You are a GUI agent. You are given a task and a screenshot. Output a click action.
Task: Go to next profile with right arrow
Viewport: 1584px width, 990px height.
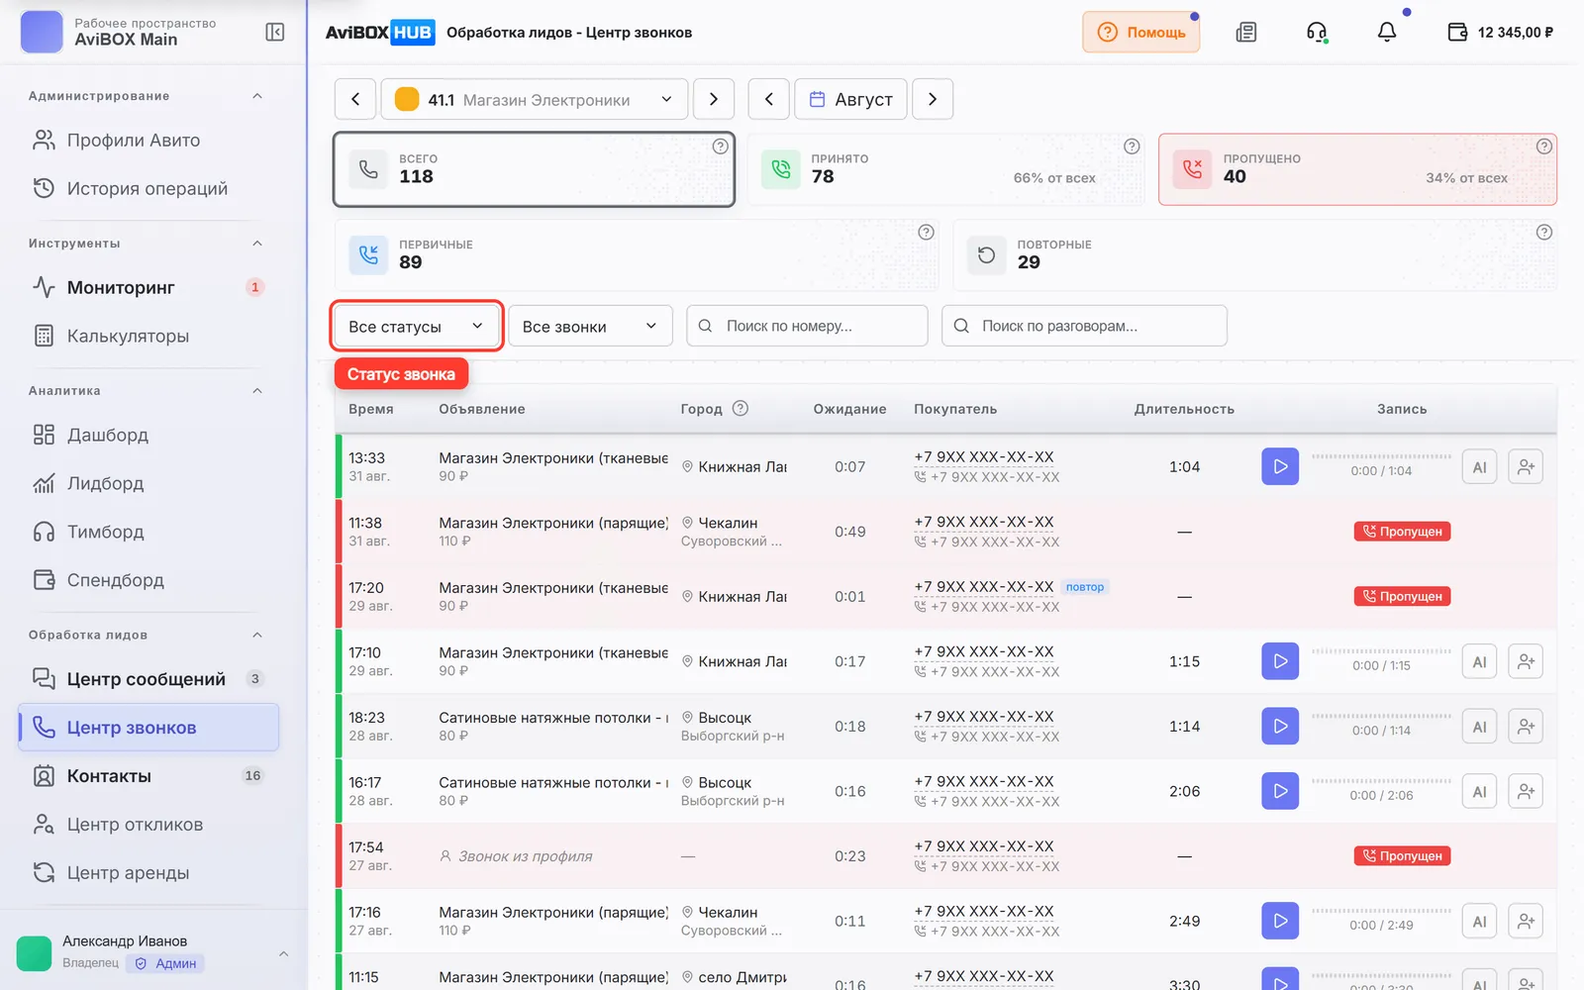[714, 99]
